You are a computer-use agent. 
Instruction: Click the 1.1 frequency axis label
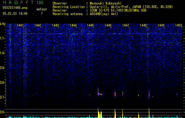2,38
